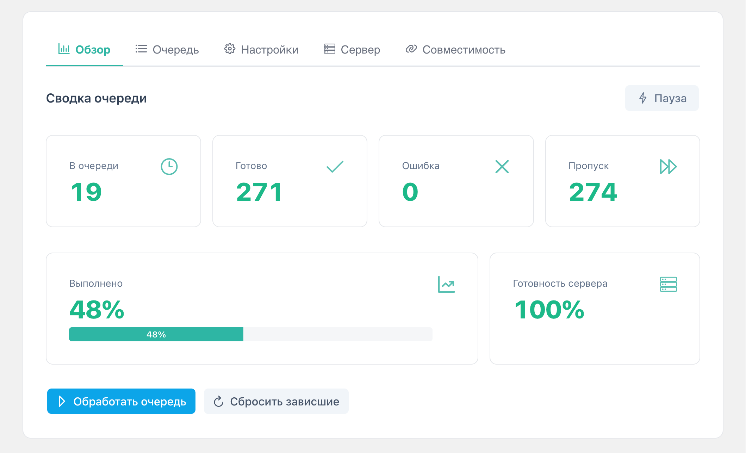Open the Настройки tab
This screenshot has width=746, height=453.
[261, 49]
